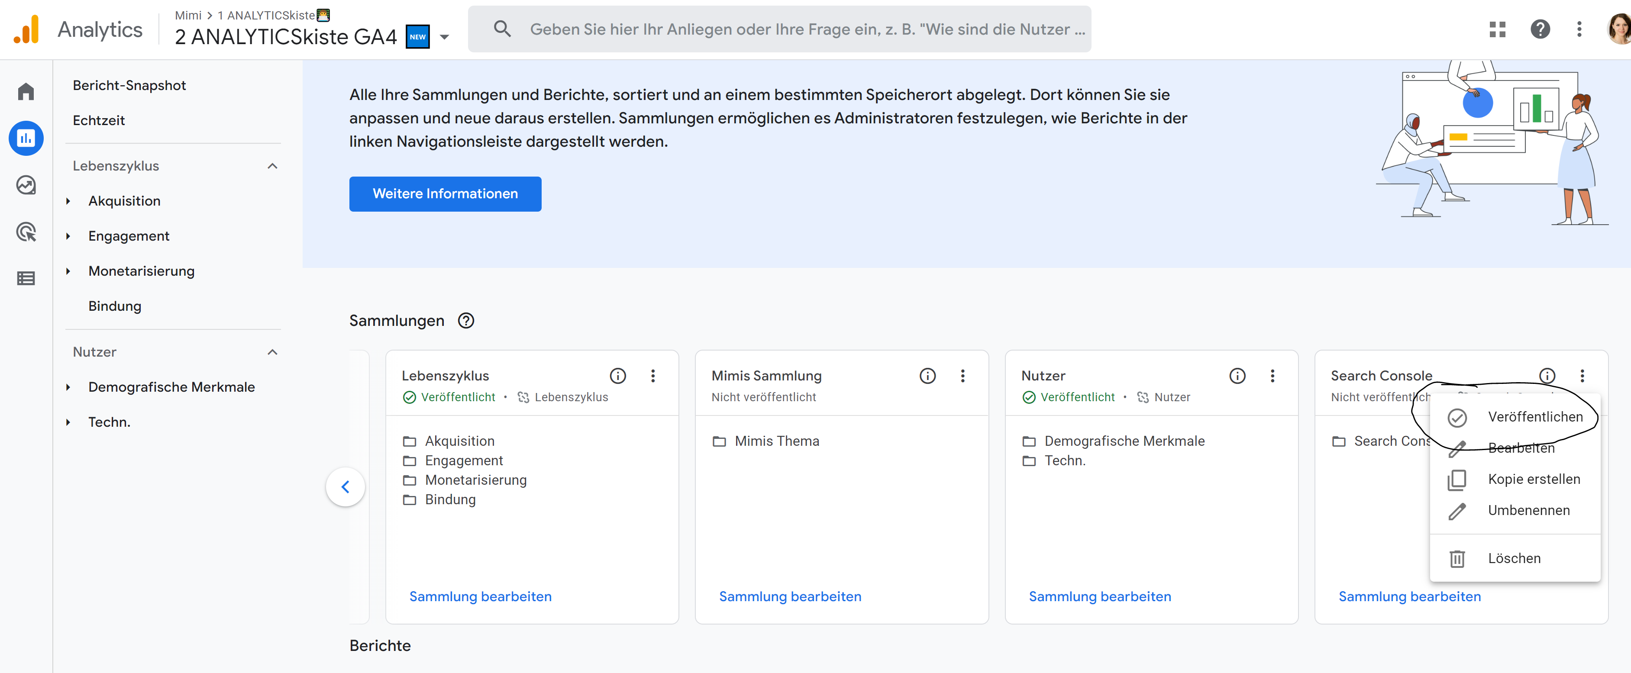Open the Help question mark icon
This screenshot has width=1631, height=673.
(1541, 29)
